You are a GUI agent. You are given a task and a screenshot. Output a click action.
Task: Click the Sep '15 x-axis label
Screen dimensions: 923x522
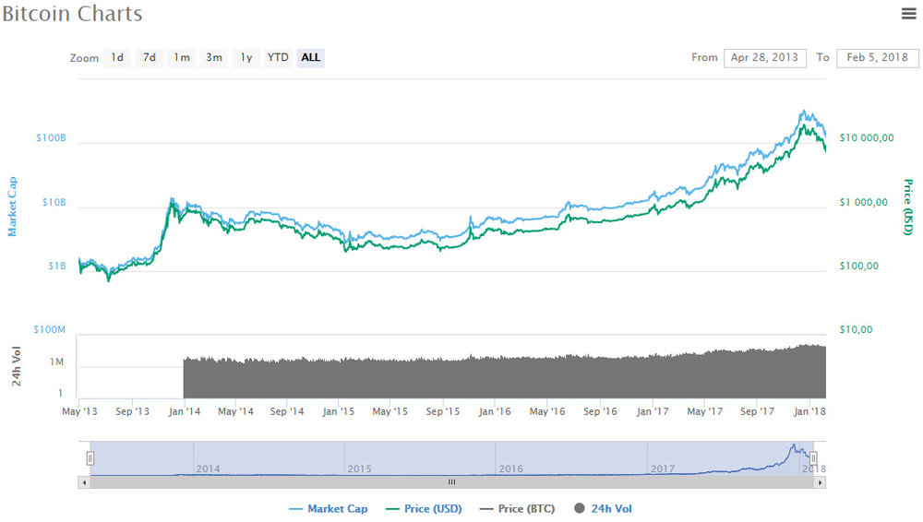(x=443, y=411)
